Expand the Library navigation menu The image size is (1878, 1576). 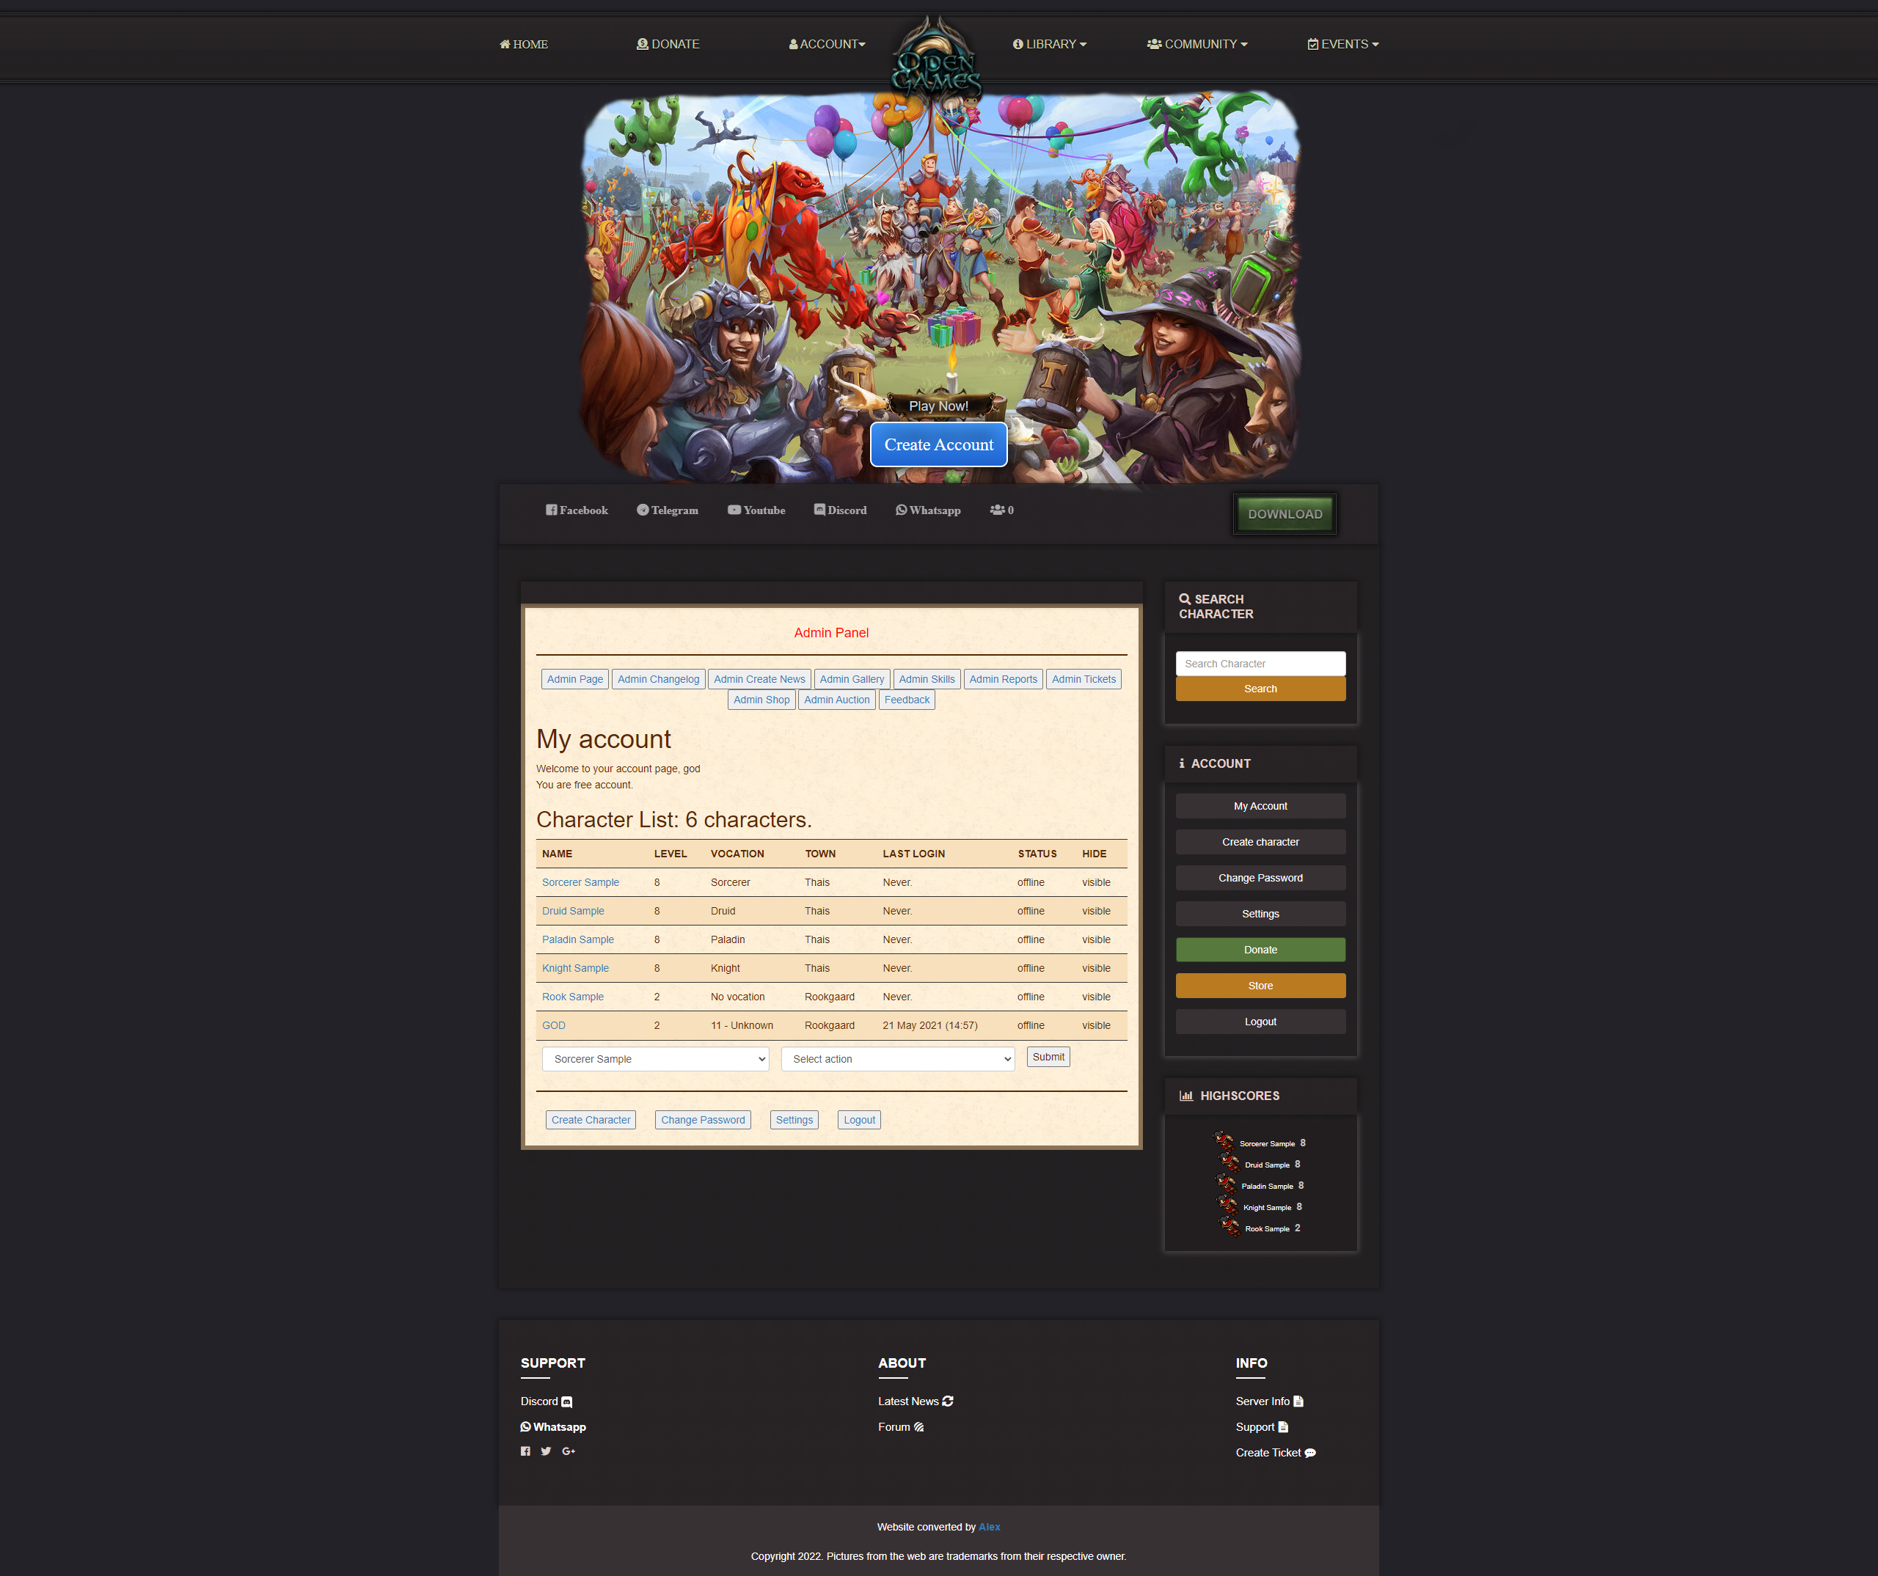1050,44
